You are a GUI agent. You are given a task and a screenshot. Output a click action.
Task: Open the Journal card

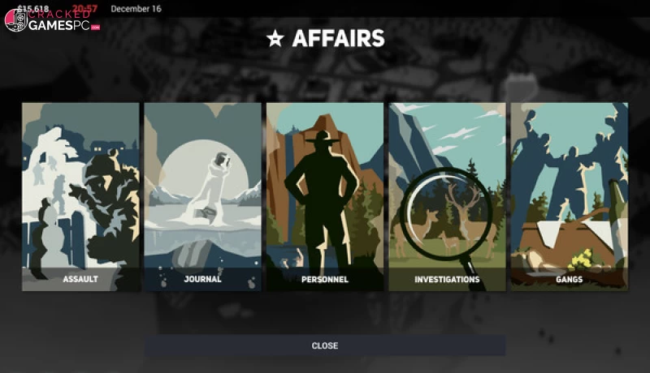coord(202,197)
